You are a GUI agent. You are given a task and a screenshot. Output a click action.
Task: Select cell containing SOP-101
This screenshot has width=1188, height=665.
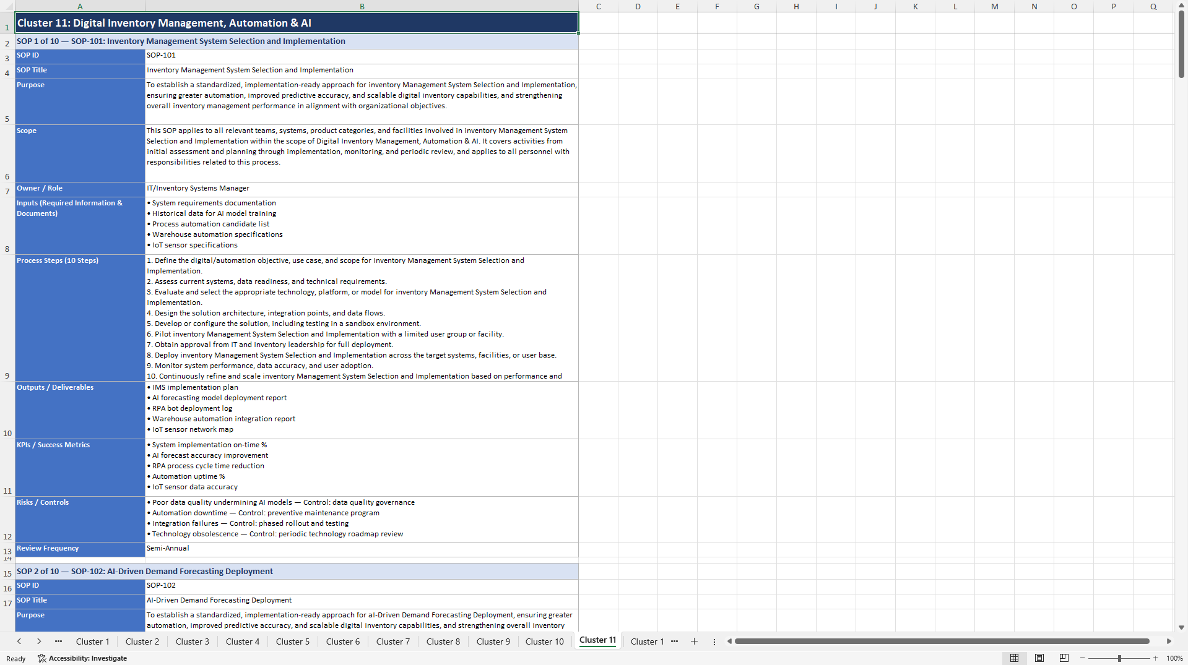[362, 56]
